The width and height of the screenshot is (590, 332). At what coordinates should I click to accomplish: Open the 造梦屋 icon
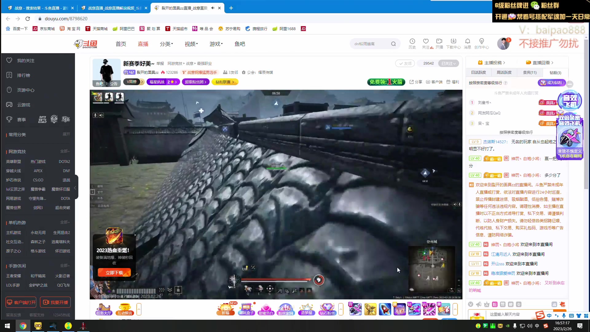click(x=306, y=309)
